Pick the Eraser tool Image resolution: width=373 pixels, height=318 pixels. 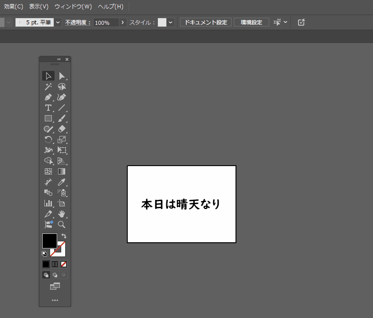pyautogui.click(x=62, y=129)
